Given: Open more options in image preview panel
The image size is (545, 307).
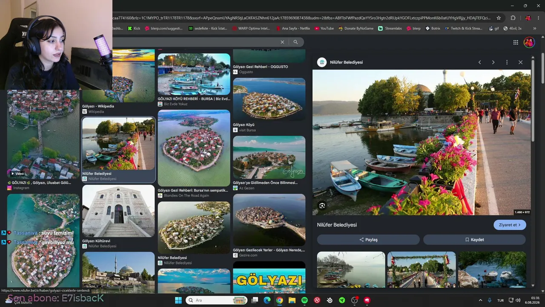Looking at the screenshot, I should [x=507, y=62].
